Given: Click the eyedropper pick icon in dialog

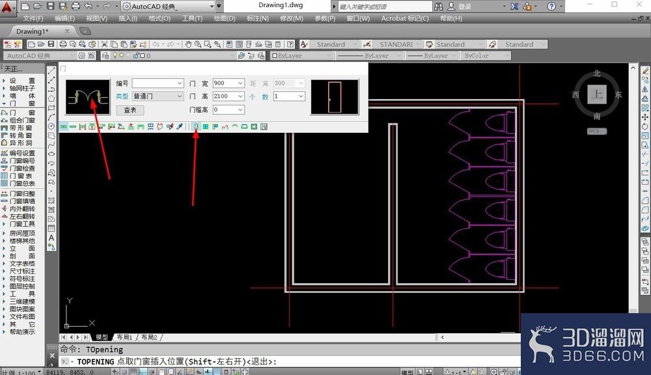Looking at the screenshot, I should coord(180,127).
